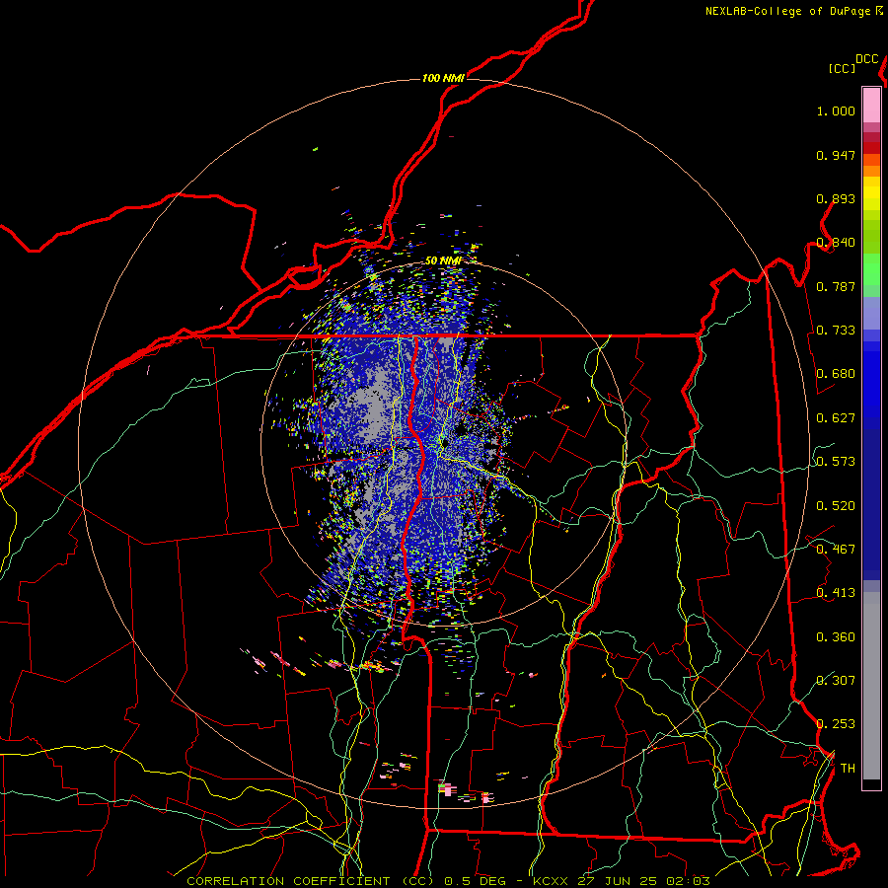
Task: Click the 0.893 legend value
Action: [836, 198]
